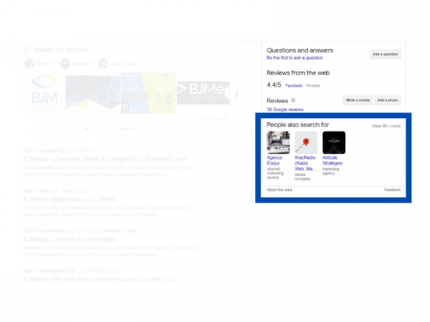
Task: Click the Write a review button
Action: click(358, 100)
